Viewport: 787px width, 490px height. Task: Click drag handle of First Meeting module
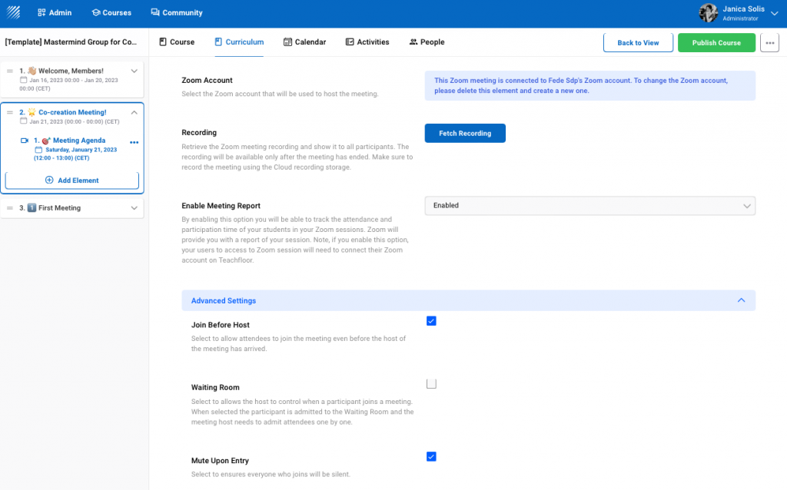10,208
